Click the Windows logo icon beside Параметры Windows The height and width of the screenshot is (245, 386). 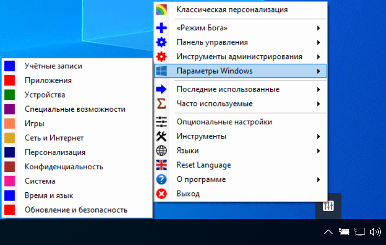[161, 71]
